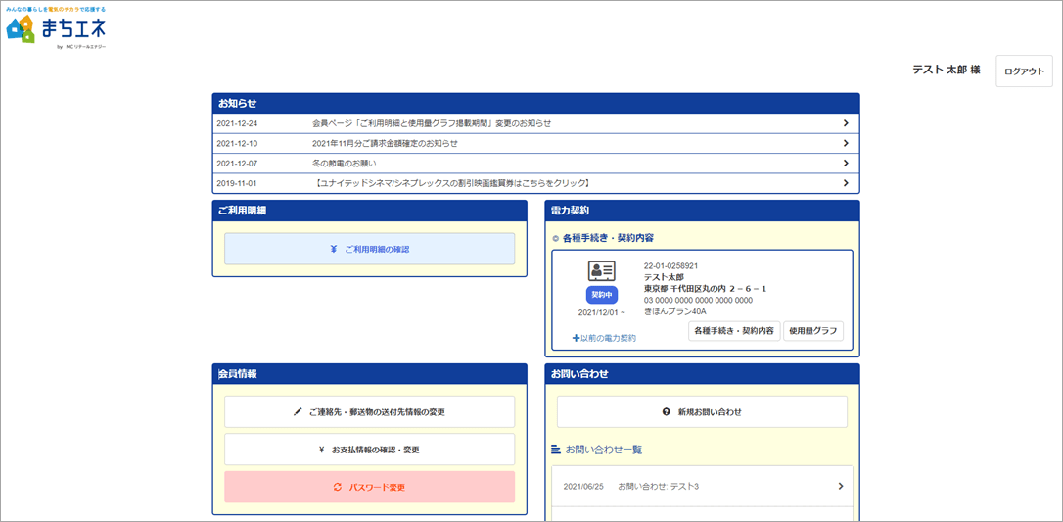Image resolution: width=1063 pixels, height=522 pixels.
Task: Open the 2021-12-07 notice chevron
Action: pyautogui.click(x=846, y=163)
